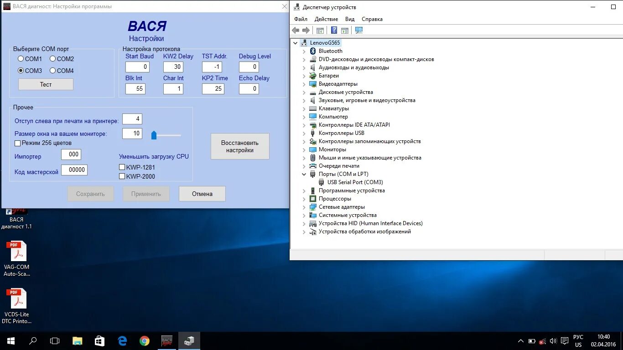Open Microsoft Edge from the taskbar

122,341
